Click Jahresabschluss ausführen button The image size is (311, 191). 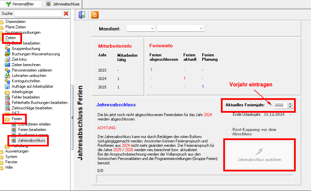[259, 155]
